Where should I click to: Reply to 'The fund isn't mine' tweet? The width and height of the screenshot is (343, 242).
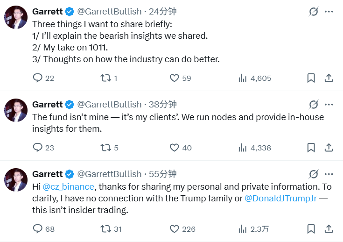[x=38, y=148]
